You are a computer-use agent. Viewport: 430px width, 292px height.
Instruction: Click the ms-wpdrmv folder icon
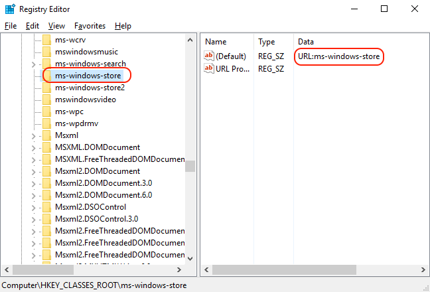pos(46,123)
